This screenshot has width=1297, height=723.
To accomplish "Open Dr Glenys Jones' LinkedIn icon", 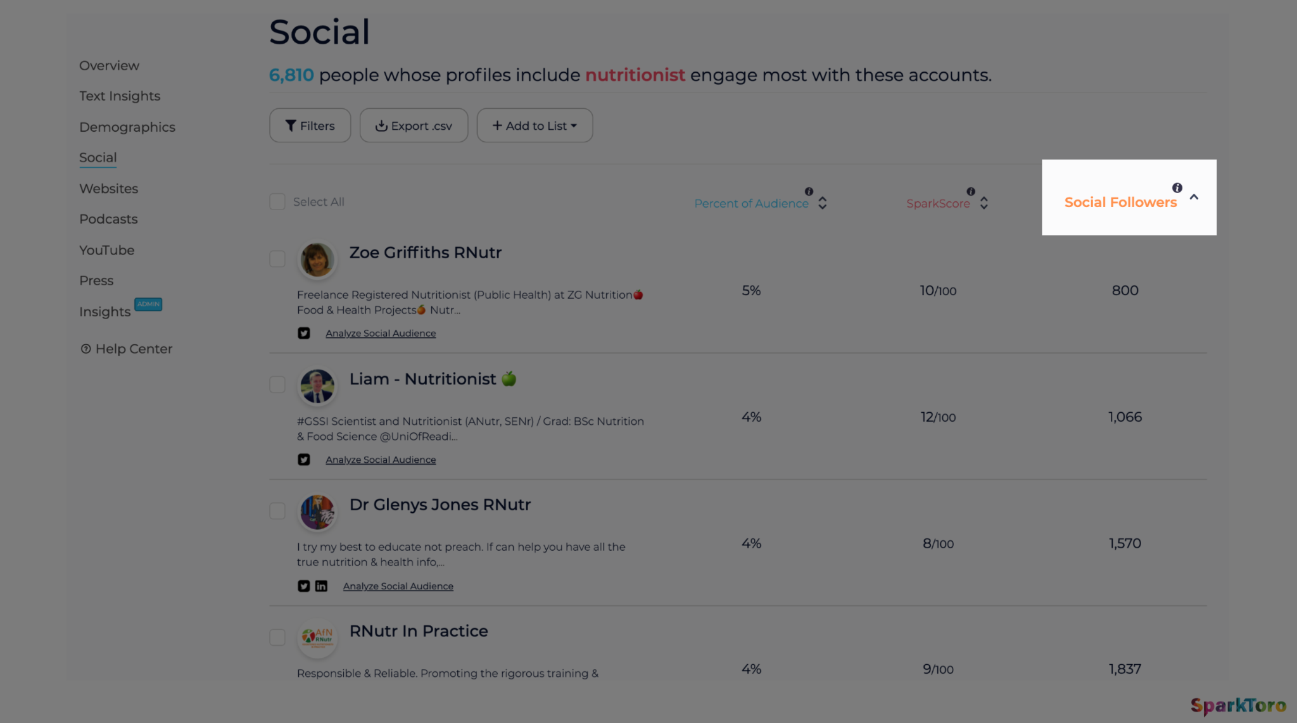I will point(321,586).
